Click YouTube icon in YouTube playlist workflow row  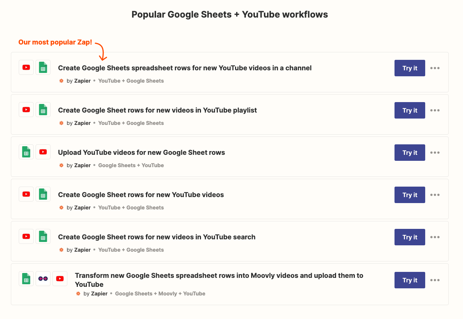[26, 110]
